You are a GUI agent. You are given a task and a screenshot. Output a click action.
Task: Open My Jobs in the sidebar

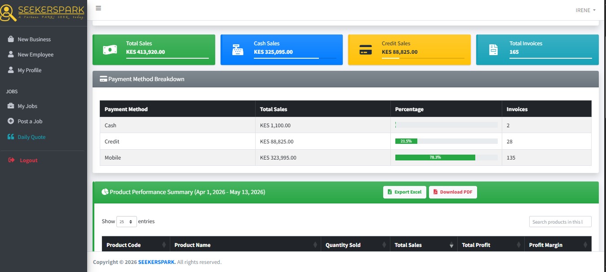coord(44,106)
